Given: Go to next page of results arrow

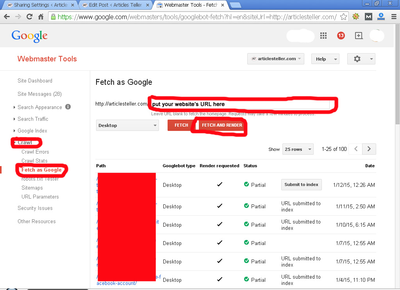Looking at the screenshot, I should tap(369, 149).
